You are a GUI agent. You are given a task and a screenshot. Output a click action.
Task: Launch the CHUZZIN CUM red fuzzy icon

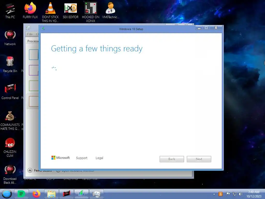point(10,147)
